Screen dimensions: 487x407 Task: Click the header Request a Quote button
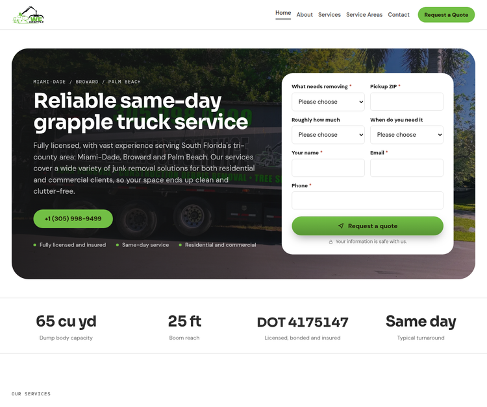click(x=446, y=15)
